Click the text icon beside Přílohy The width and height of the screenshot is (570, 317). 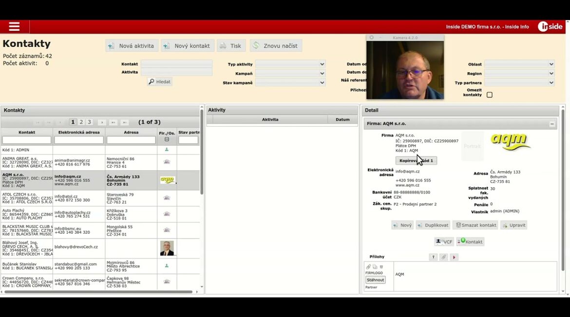(x=433, y=257)
